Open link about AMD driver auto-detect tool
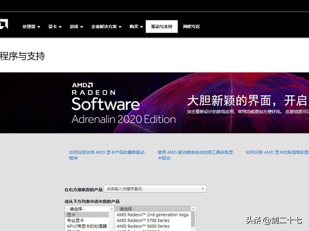This screenshot has height=231, width=309. coord(195,155)
